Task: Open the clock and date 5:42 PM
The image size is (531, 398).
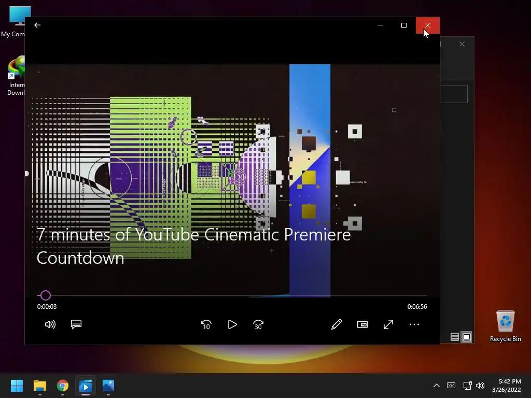Action: click(x=506, y=386)
